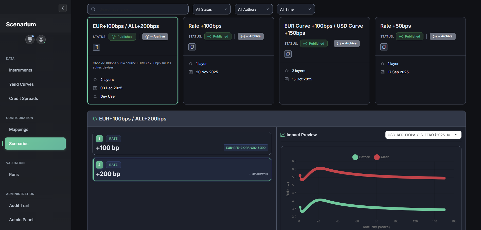The image size is (481, 230).
Task: Click Published status on Rate +100bps card
Action: 218,37
